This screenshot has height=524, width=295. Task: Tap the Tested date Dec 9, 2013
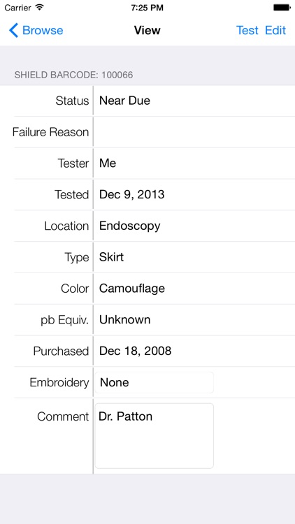point(132,195)
